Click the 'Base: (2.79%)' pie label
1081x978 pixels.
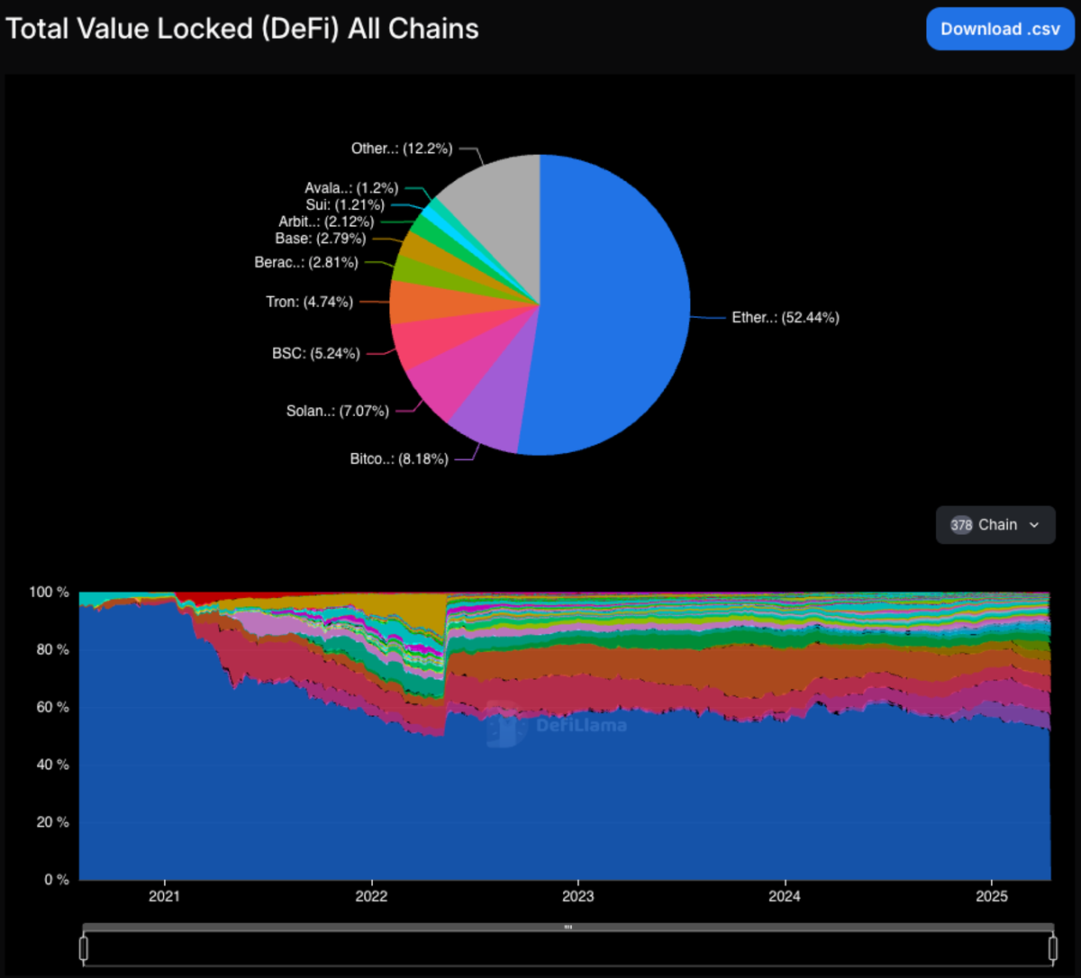(x=321, y=239)
